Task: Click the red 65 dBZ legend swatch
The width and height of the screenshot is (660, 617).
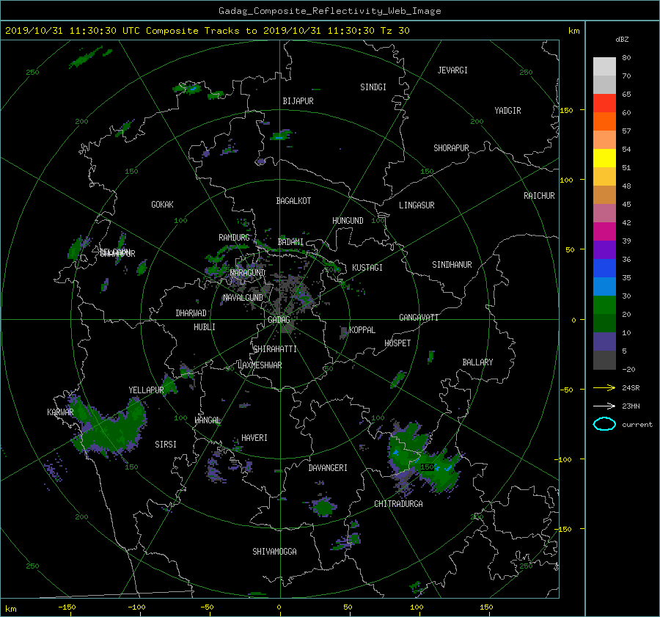Action: [x=604, y=103]
